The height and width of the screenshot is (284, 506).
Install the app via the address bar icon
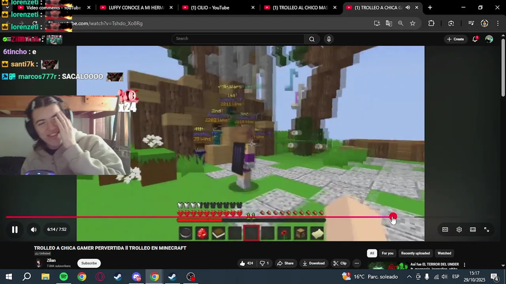(377, 23)
